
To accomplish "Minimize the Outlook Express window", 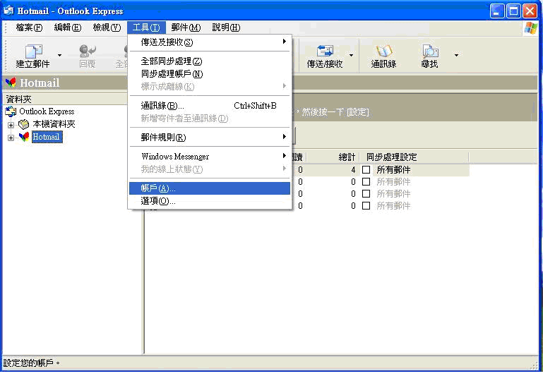I will pos(497,11).
